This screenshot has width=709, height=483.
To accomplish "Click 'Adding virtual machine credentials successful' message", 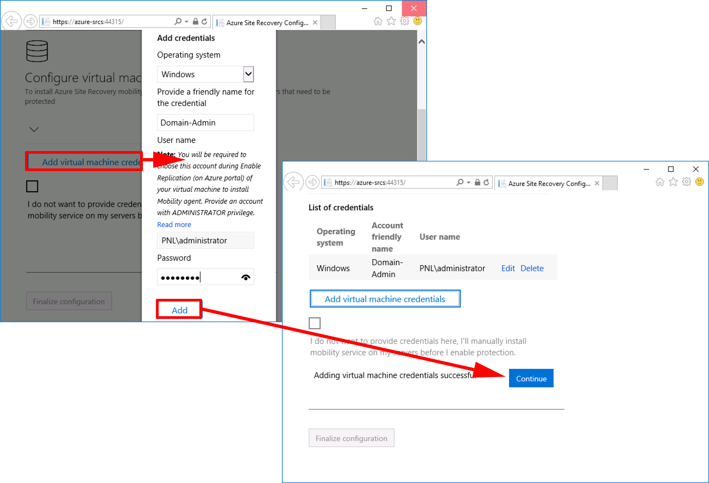I will tap(395, 375).
